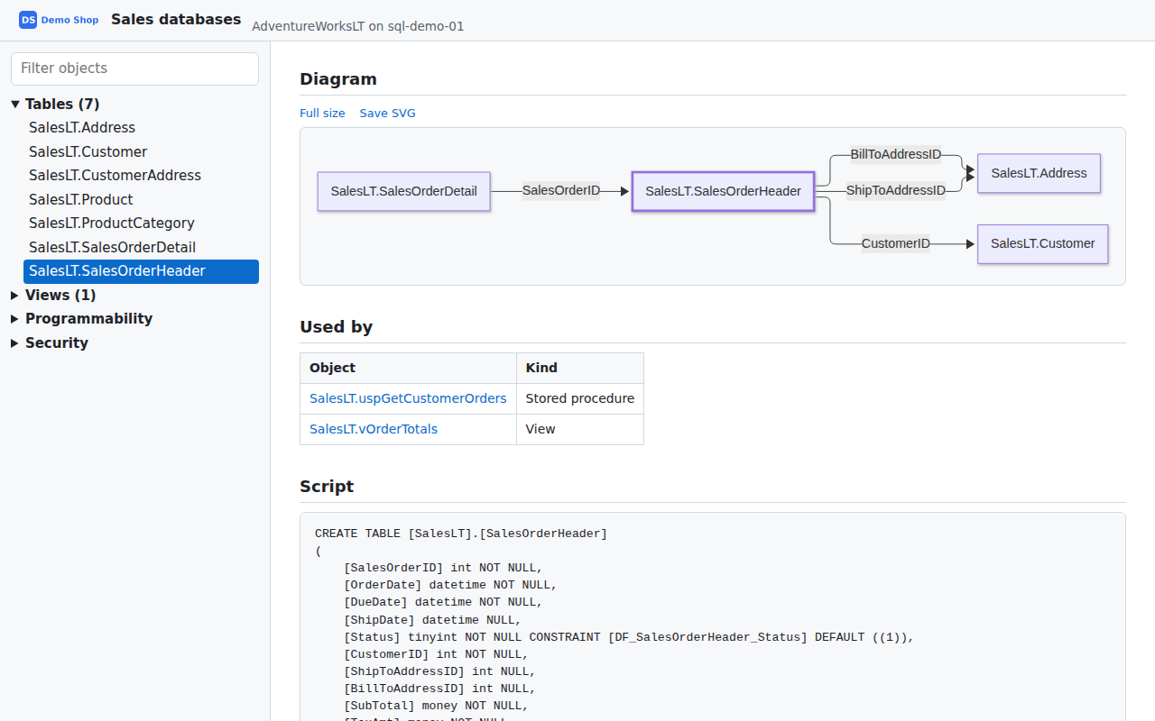
Task: Click the Object column header
Action: point(408,368)
